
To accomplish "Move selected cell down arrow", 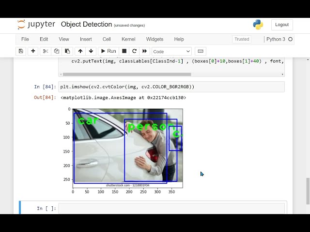I will pos(91,51).
